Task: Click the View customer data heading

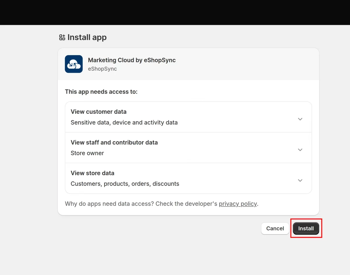Action: 99,112
